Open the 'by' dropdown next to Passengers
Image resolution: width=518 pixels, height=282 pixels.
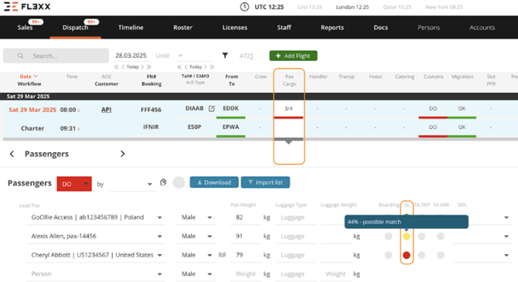click(x=132, y=184)
